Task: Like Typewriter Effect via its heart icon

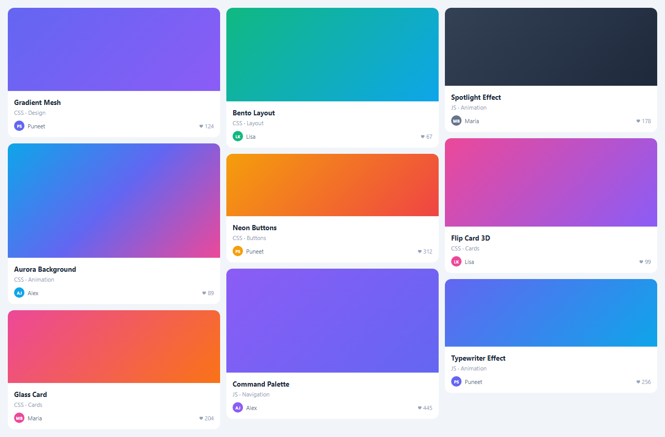Action: (x=638, y=382)
